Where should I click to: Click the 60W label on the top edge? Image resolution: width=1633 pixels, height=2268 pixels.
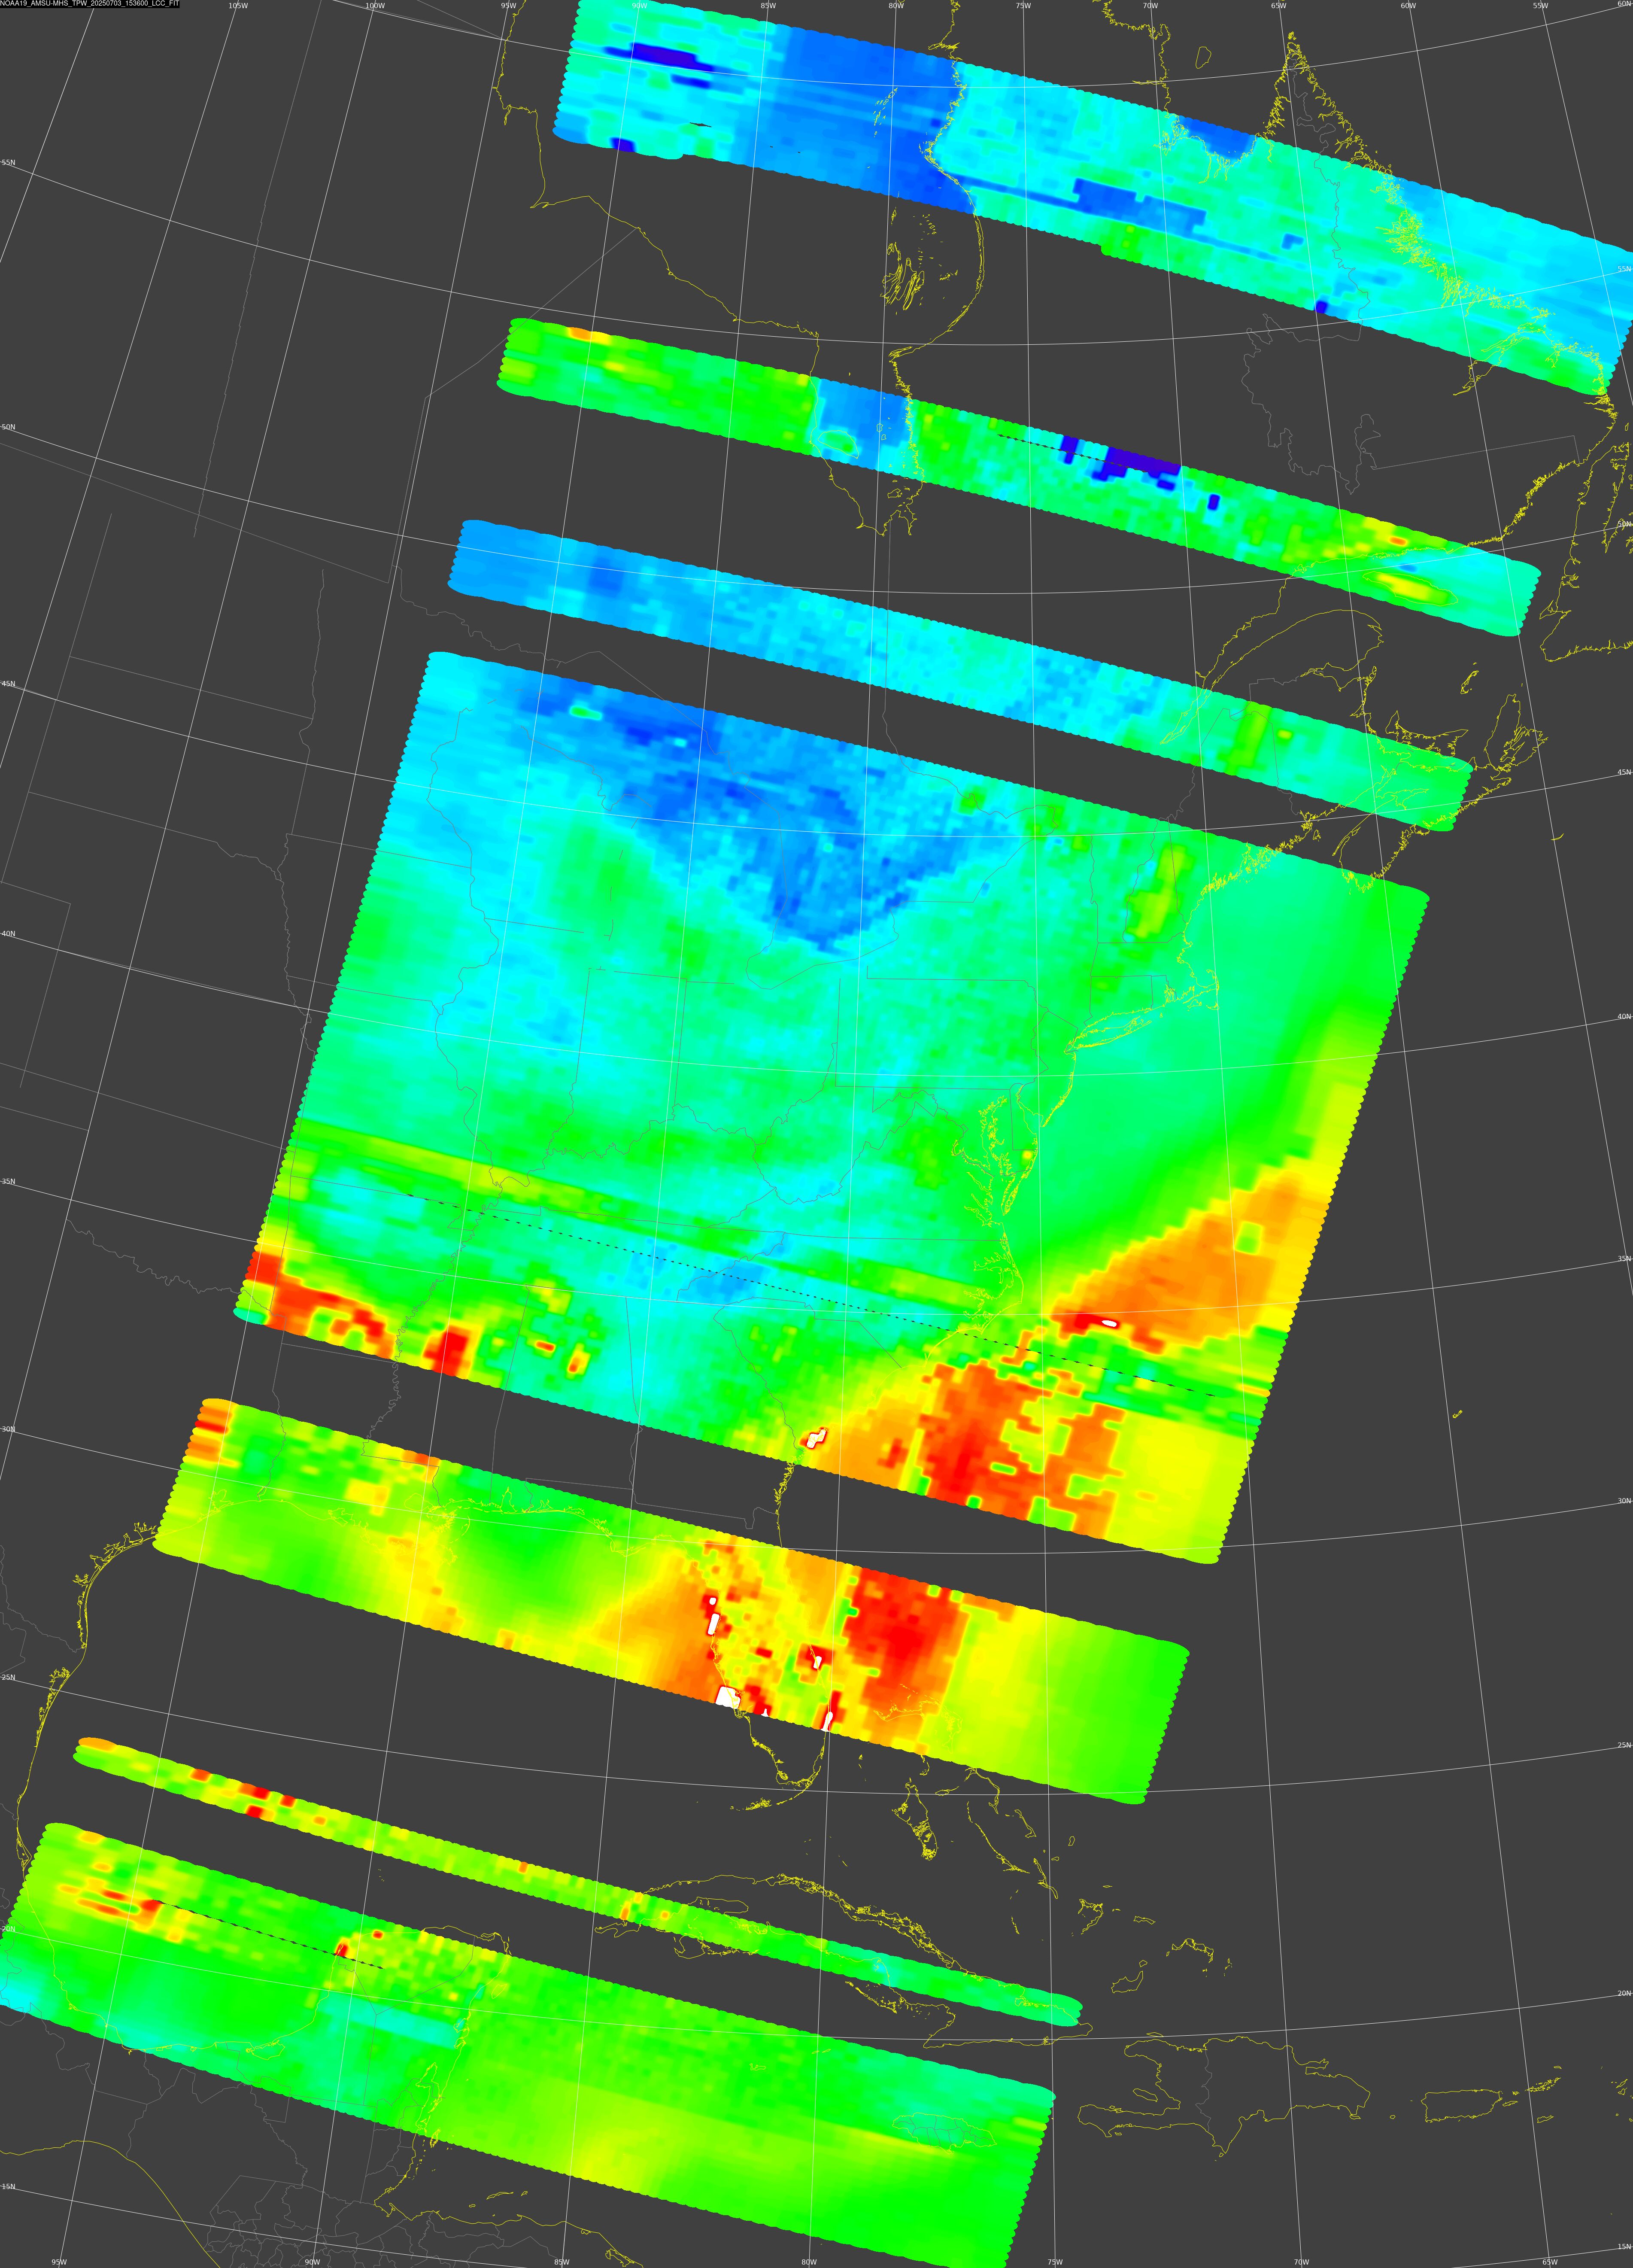click(x=1408, y=6)
